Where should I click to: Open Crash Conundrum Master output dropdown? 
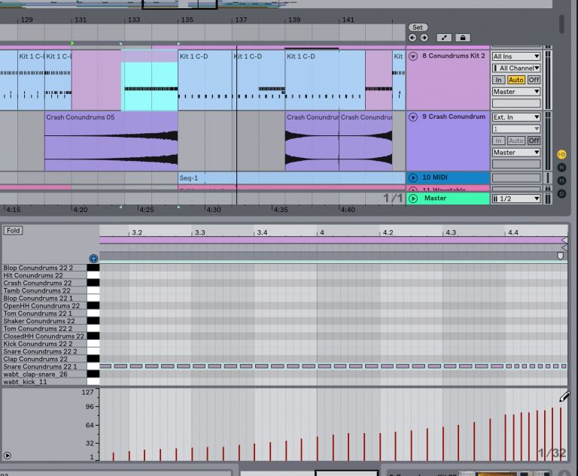516,153
